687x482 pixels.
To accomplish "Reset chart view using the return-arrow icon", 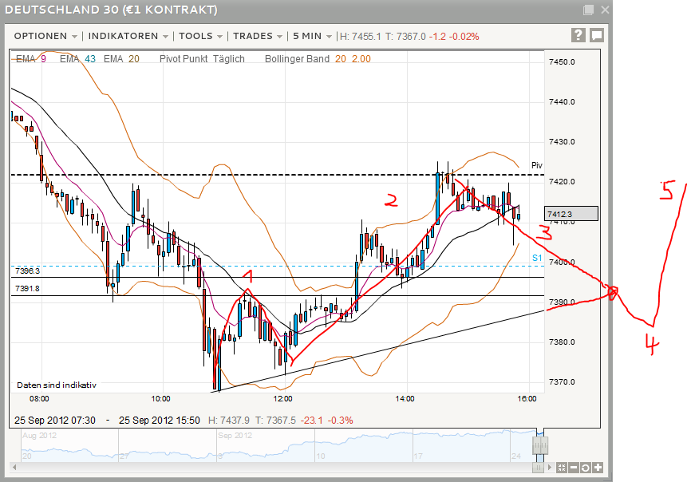I will [586, 468].
